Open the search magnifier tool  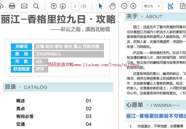36,6
